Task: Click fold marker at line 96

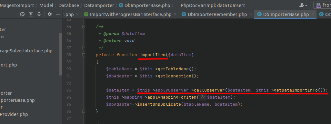Action: point(84,111)
